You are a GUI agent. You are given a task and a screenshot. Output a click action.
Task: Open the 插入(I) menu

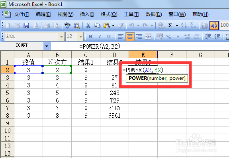[87, 14]
